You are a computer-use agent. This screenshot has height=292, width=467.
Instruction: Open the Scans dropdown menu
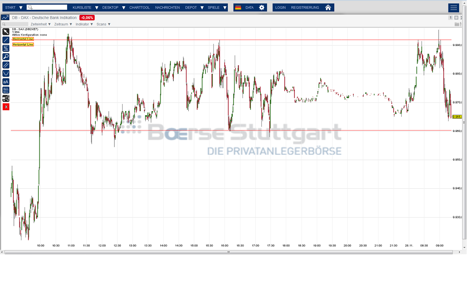[103, 24]
